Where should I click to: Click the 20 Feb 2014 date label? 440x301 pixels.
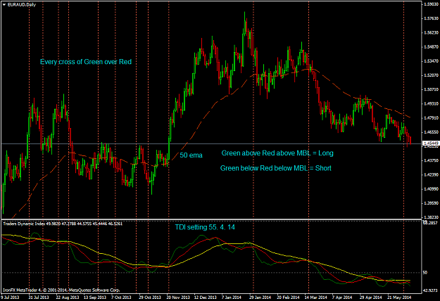coord(288,297)
